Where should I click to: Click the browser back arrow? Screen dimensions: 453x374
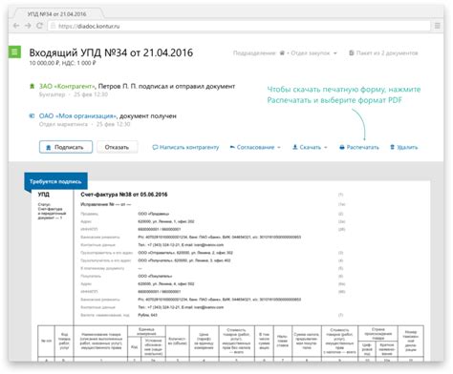(x=16, y=26)
